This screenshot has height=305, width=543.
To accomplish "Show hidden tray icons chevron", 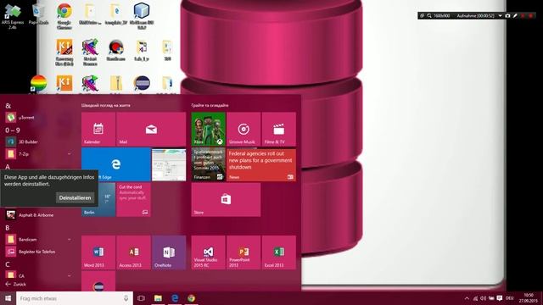I will tap(467, 298).
